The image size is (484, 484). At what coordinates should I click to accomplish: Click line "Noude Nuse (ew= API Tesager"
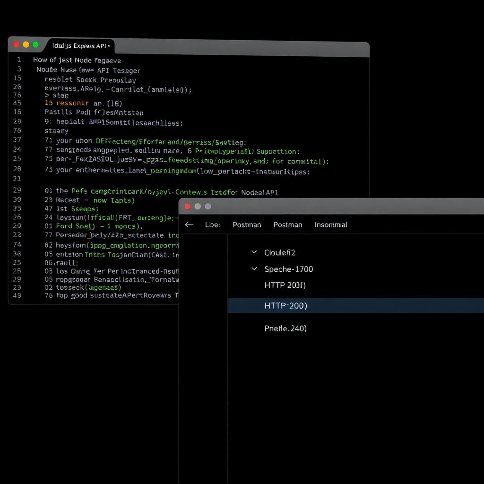tap(88, 70)
